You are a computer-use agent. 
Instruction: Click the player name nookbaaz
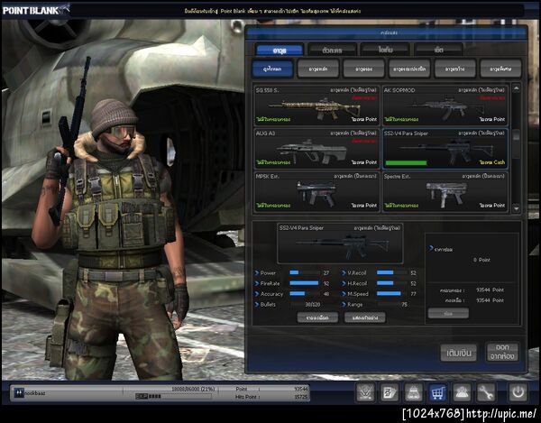[35, 393]
